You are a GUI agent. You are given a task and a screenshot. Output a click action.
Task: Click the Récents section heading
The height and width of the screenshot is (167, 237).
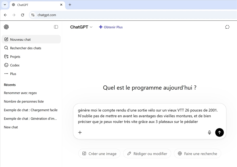click(x=10, y=85)
